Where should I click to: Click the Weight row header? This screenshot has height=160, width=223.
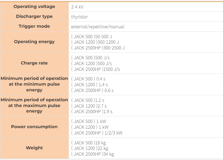34,148
